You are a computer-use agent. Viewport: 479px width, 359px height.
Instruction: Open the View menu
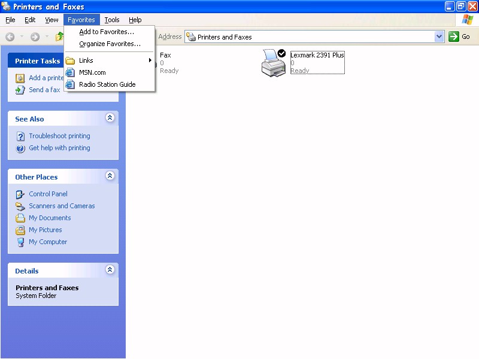(51, 20)
